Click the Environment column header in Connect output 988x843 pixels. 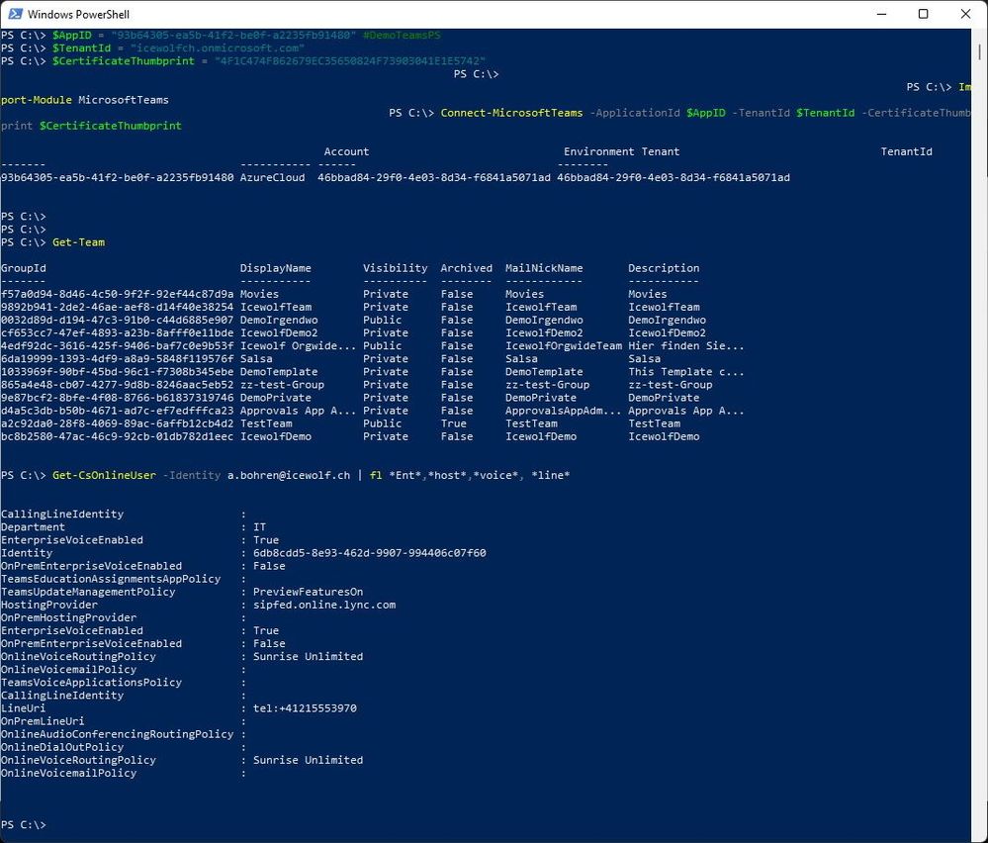point(598,152)
